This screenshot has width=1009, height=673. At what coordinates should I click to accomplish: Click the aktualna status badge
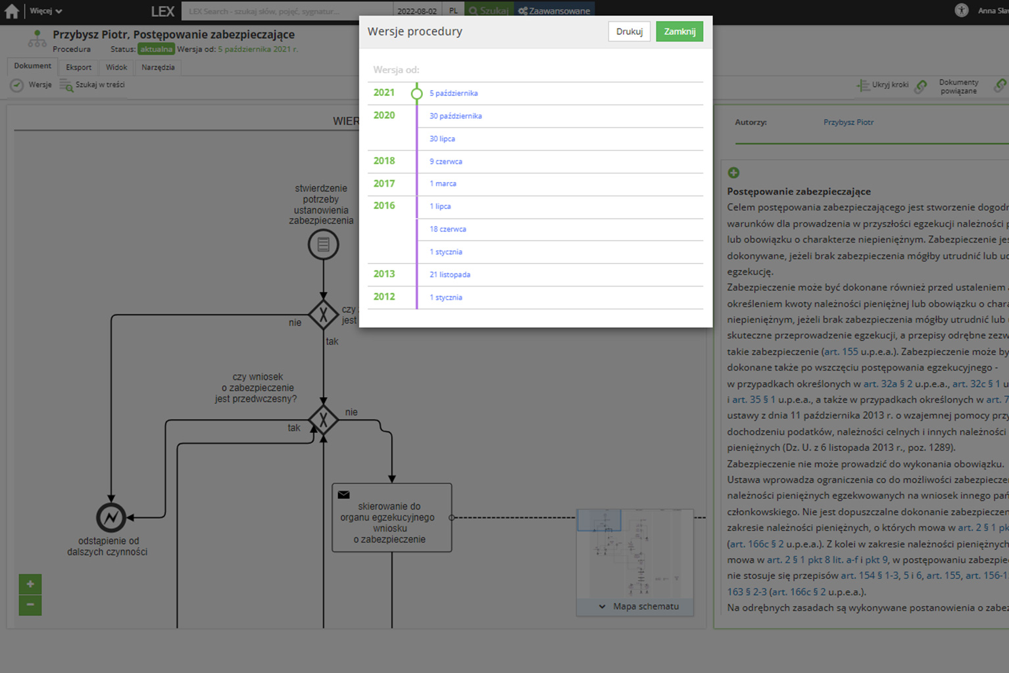pyautogui.click(x=156, y=49)
